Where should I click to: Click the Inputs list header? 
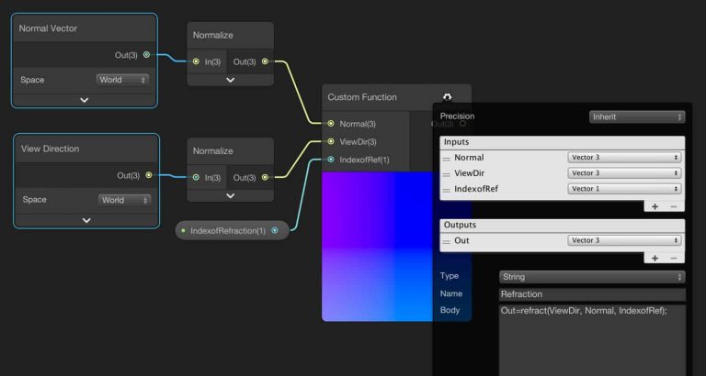click(563, 142)
